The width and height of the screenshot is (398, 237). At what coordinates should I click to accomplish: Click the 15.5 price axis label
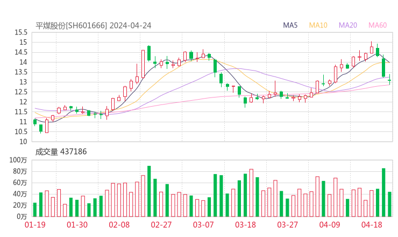click(x=21, y=32)
